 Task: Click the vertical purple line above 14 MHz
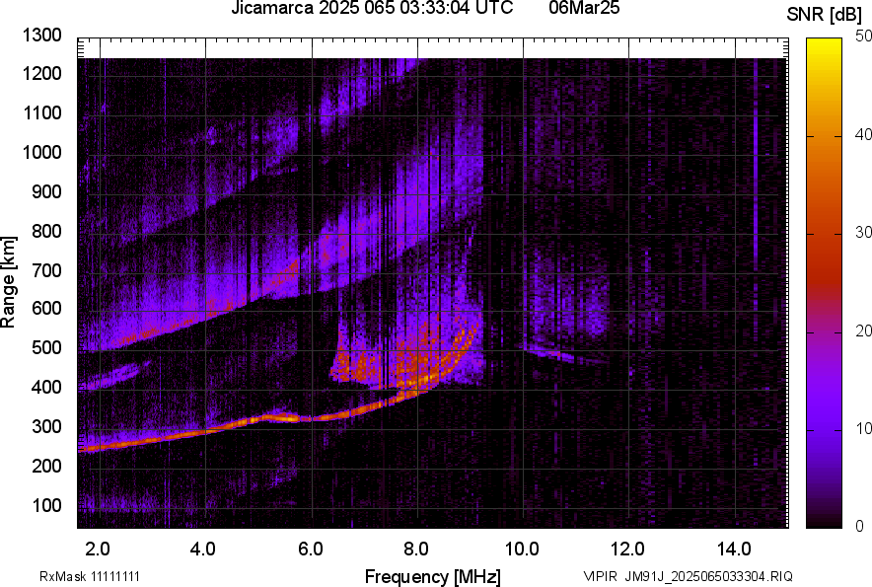pyautogui.click(x=756, y=168)
